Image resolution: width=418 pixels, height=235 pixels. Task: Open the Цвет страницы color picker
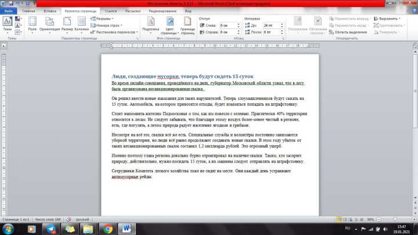pos(170,26)
